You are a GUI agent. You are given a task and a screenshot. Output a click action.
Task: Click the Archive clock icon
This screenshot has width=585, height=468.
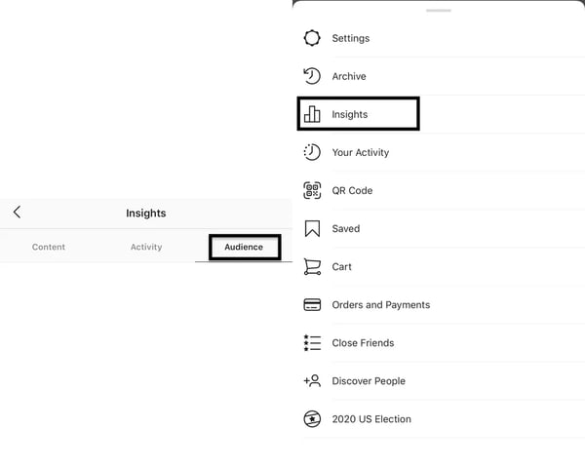point(312,76)
